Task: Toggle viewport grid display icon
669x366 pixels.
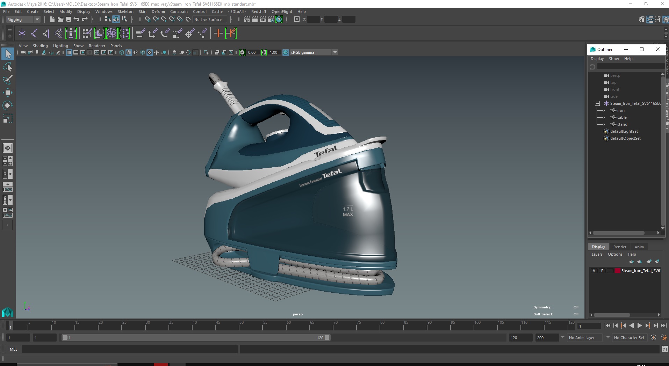Action: pyautogui.click(x=69, y=52)
